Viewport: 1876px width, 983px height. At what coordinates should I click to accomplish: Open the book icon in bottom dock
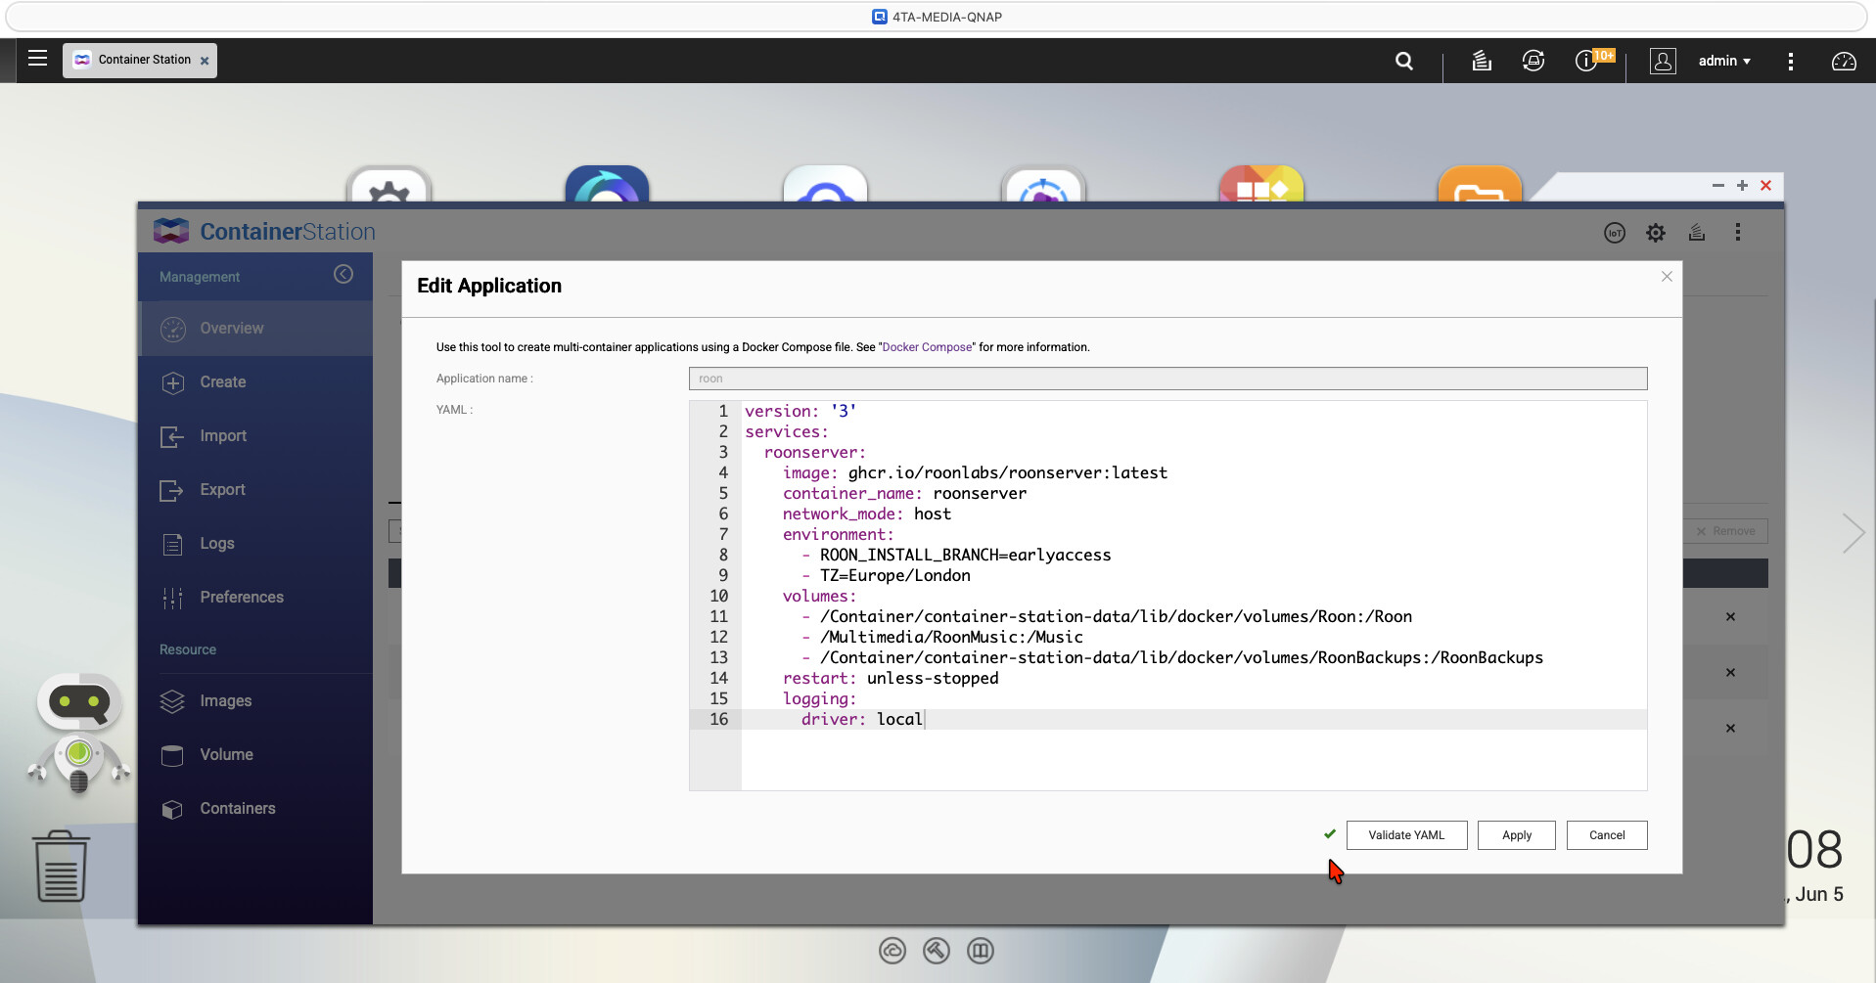pos(981,951)
